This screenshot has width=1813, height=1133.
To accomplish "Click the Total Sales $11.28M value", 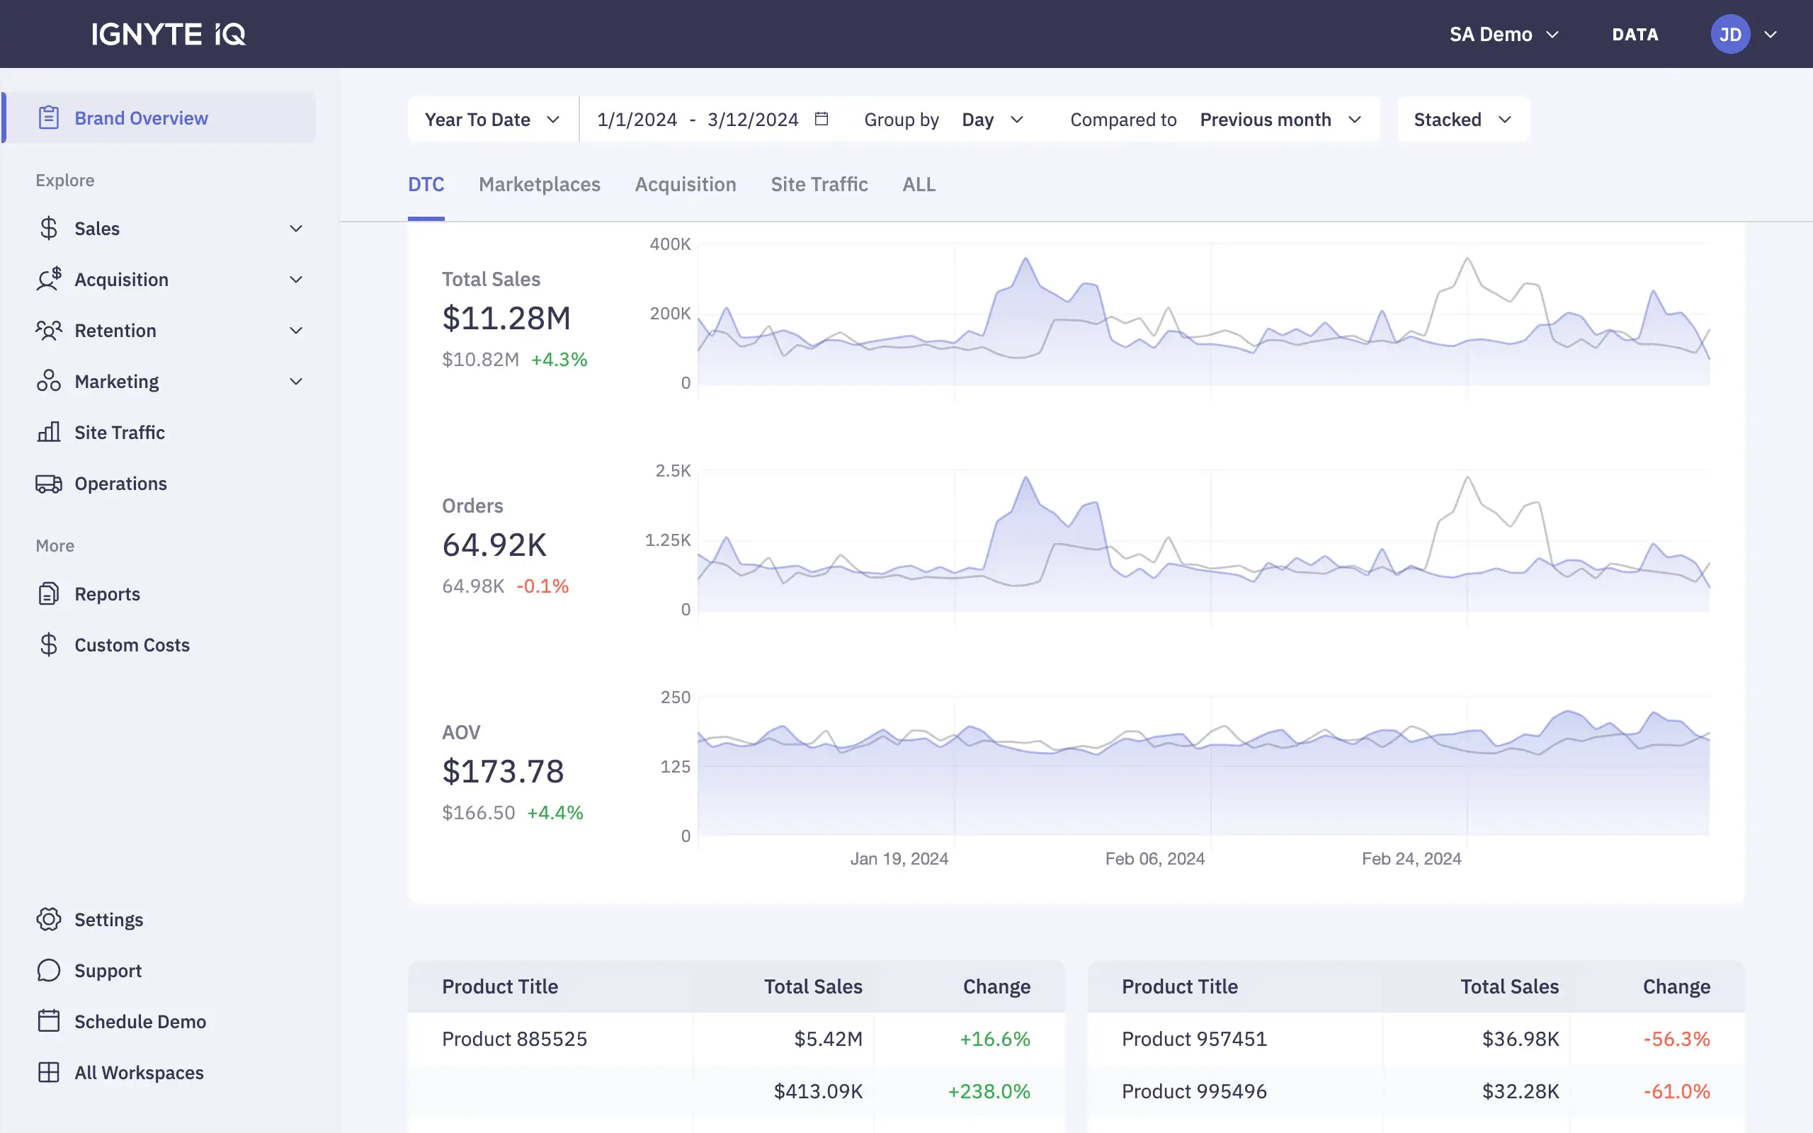I will point(506,318).
